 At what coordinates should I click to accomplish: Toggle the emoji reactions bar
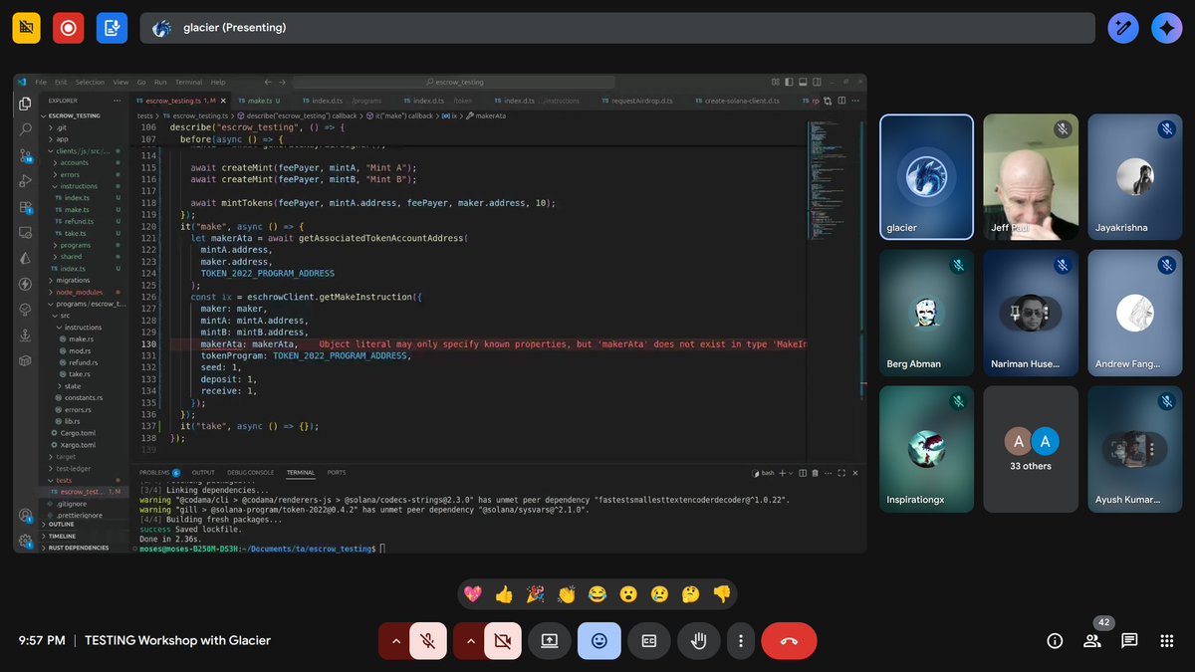click(598, 641)
